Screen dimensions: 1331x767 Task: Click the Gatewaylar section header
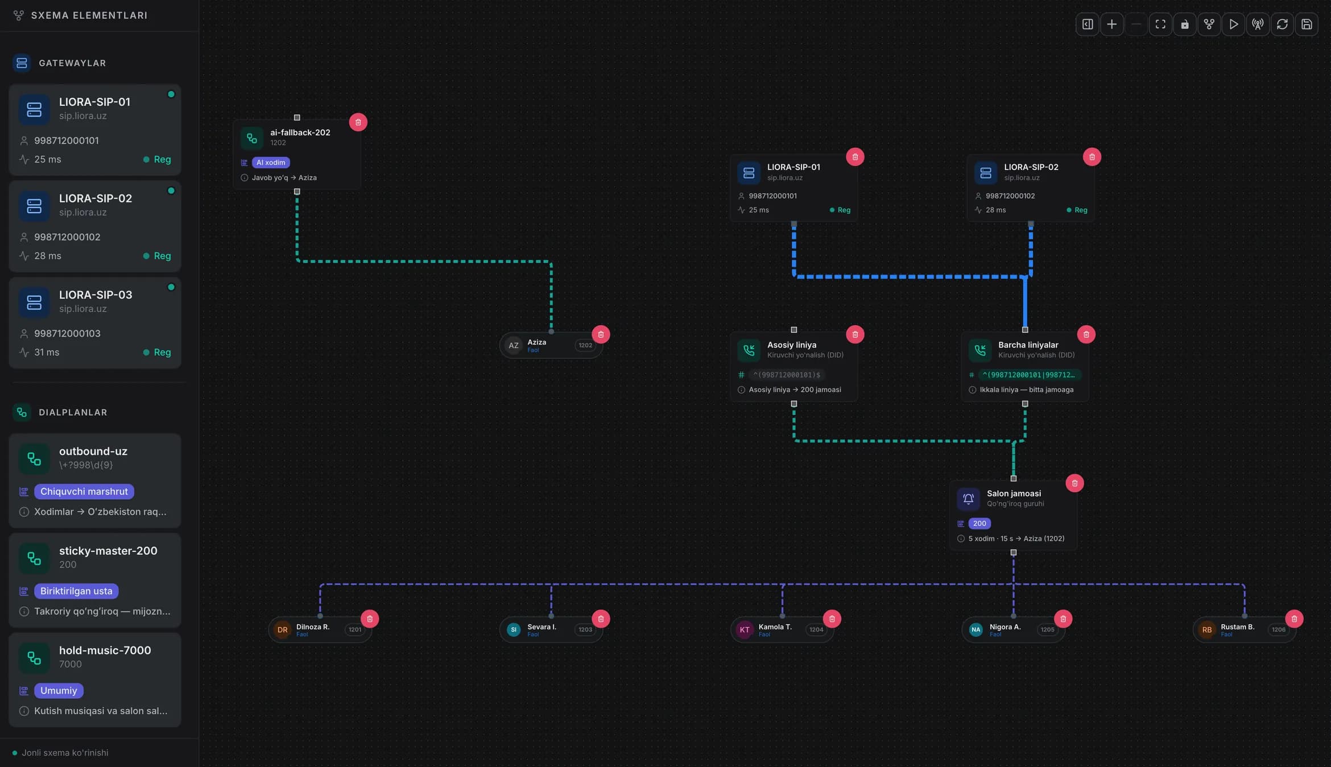pos(72,63)
